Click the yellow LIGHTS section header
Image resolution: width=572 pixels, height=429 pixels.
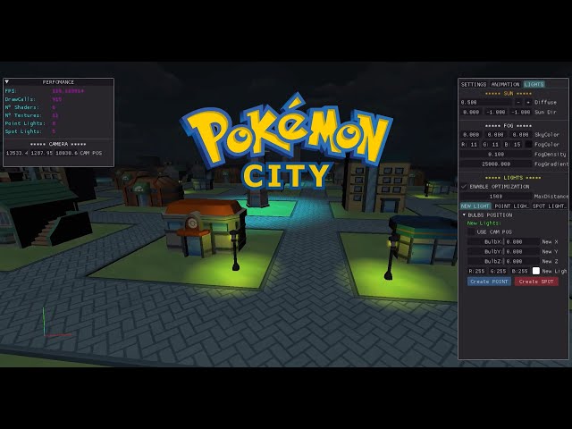point(513,178)
